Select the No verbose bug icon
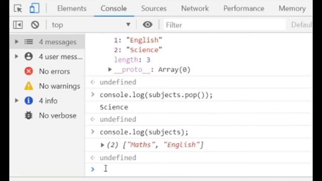Image resolution: width=322 pixels, height=181 pixels. (29, 115)
